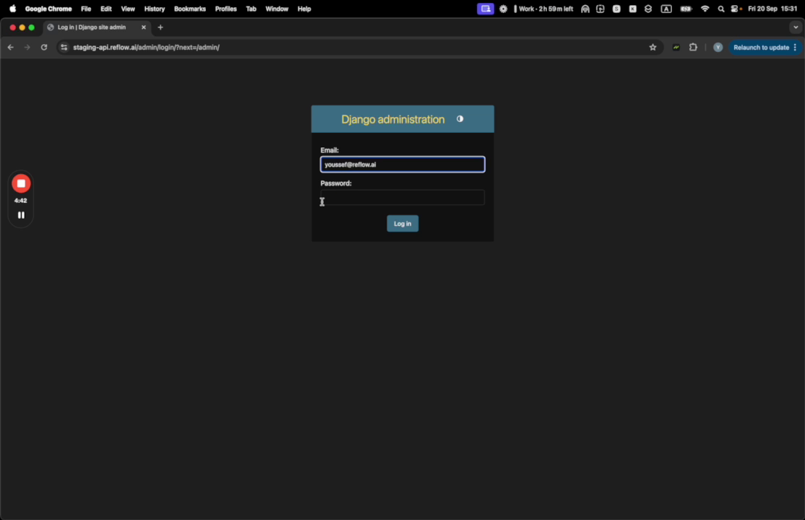Open a new tab
The width and height of the screenshot is (805, 520).
tap(160, 27)
